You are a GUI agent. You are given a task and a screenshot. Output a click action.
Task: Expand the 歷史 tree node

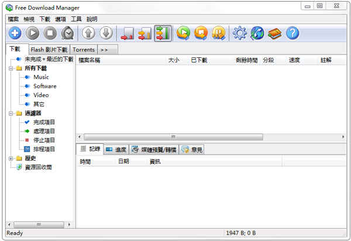tap(11, 159)
